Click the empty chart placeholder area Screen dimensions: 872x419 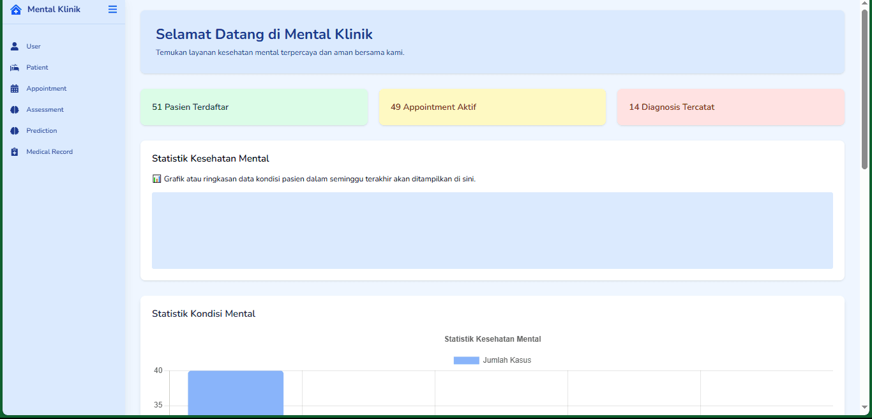click(492, 230)
